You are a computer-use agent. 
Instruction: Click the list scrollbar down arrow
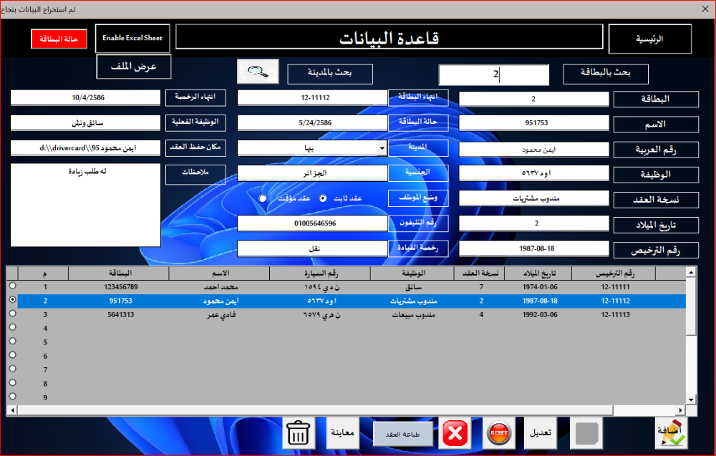point(690,399)
